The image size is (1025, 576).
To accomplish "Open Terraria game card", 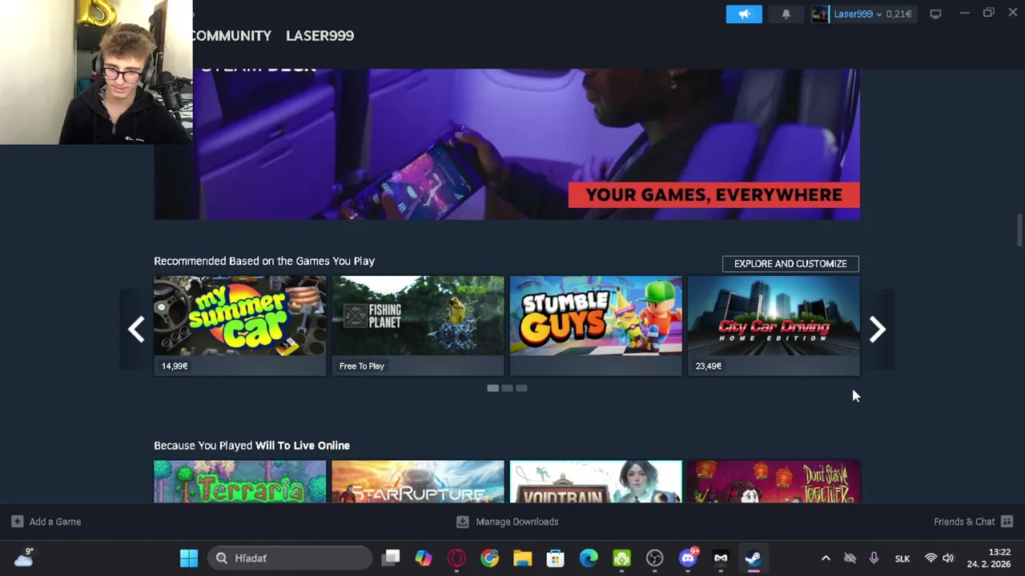I will [x=239, y=482].
